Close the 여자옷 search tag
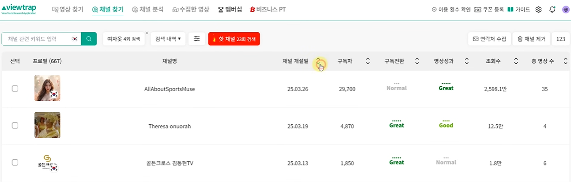Image resolution: width=571 pixels, height=182 pixels. click(x=147, y=33)
